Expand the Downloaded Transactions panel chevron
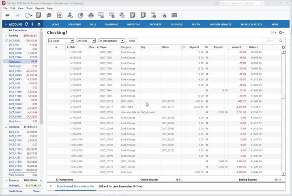292x196 pixels. pos(50,186)
